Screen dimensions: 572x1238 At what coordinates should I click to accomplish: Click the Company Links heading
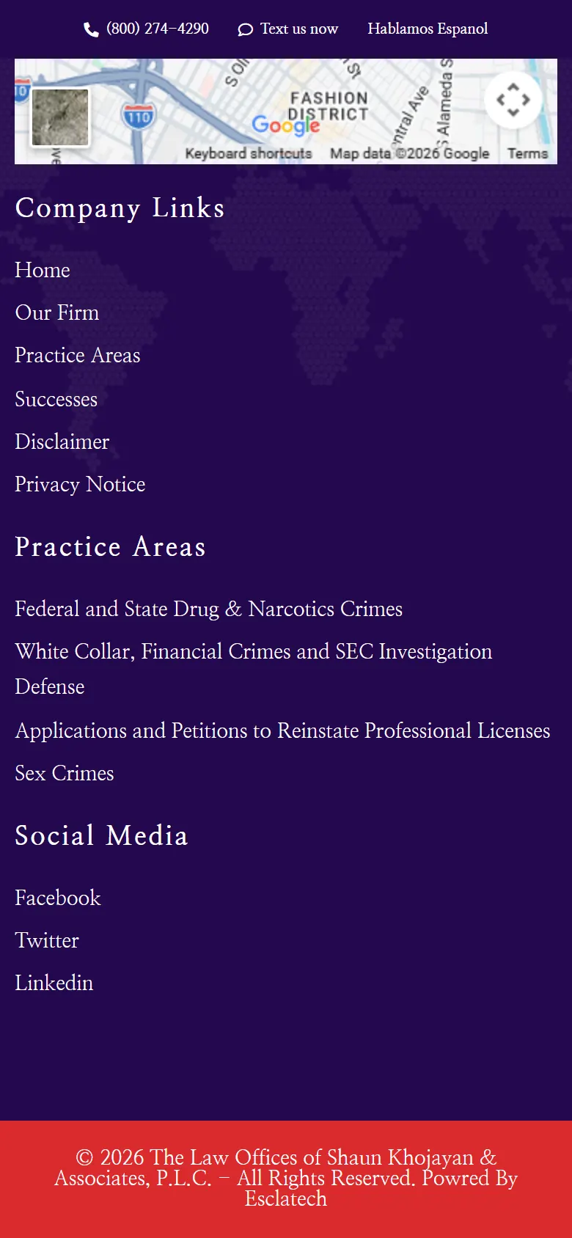[x=120, y=208]
